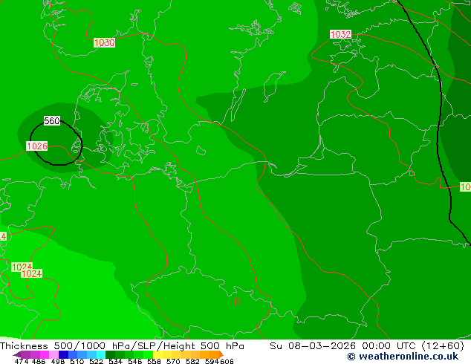The width and height of the screenshot is (471, 364).
Task: Click the 1026 isobar label
Action: coord(37,146)
